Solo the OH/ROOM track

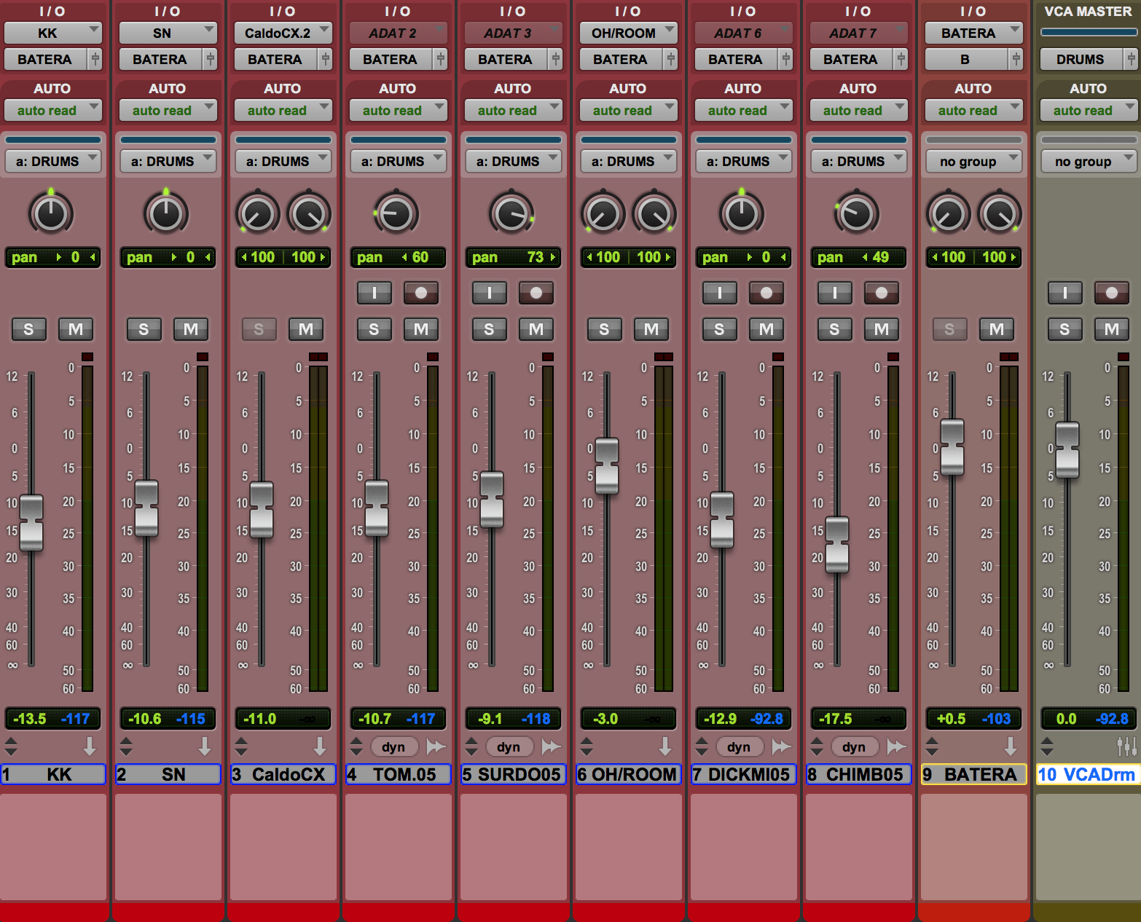point(604,329)
